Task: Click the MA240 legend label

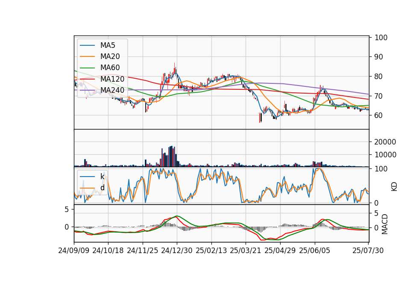Action: coord(112,90)
